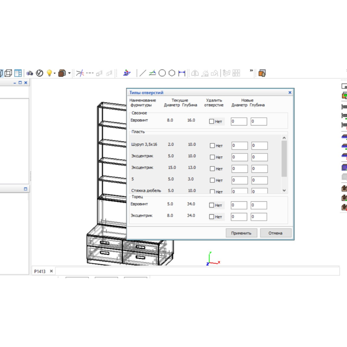Close the P1413 tab
This screenshot has width=347, height=347.
51,271
